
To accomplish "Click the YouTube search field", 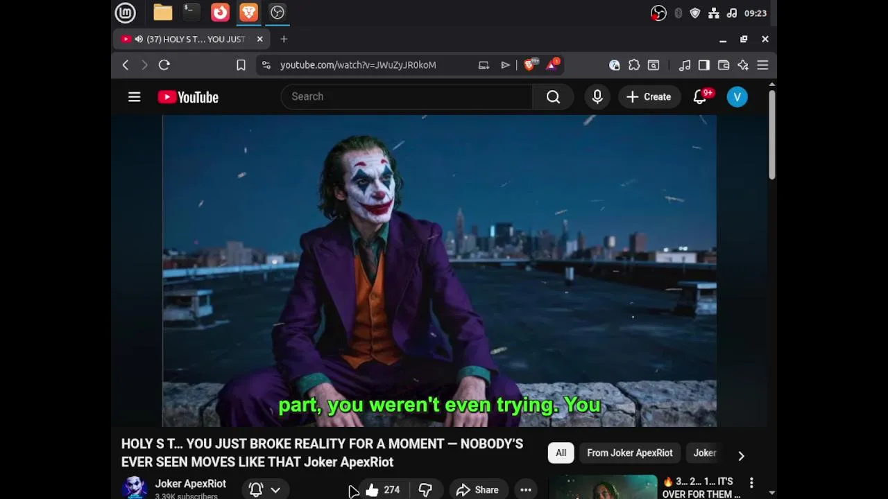I will coord(407,97).
